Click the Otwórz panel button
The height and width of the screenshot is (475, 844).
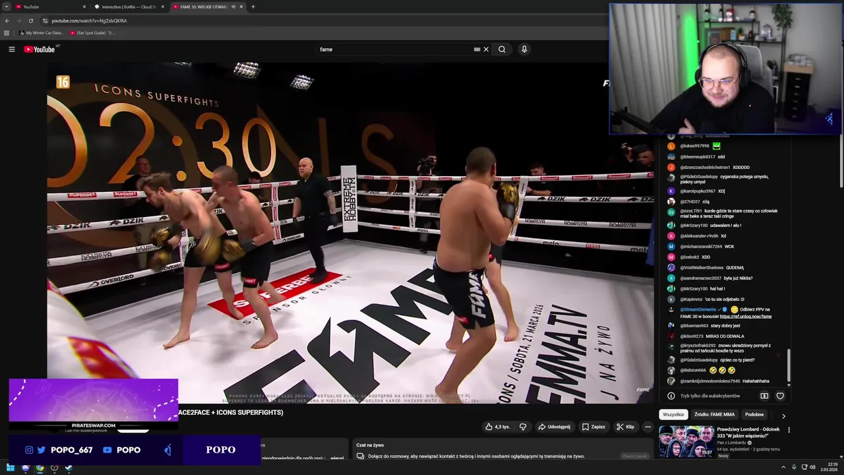pos(634,456)
